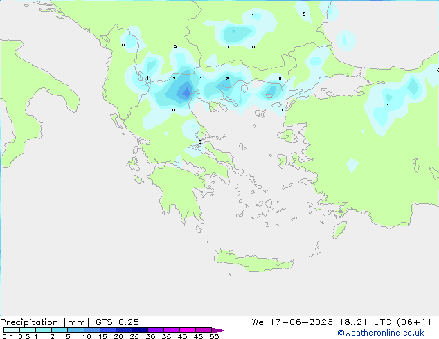
Task: Click the island of Rhodes on the map
Action: (339, 230)
